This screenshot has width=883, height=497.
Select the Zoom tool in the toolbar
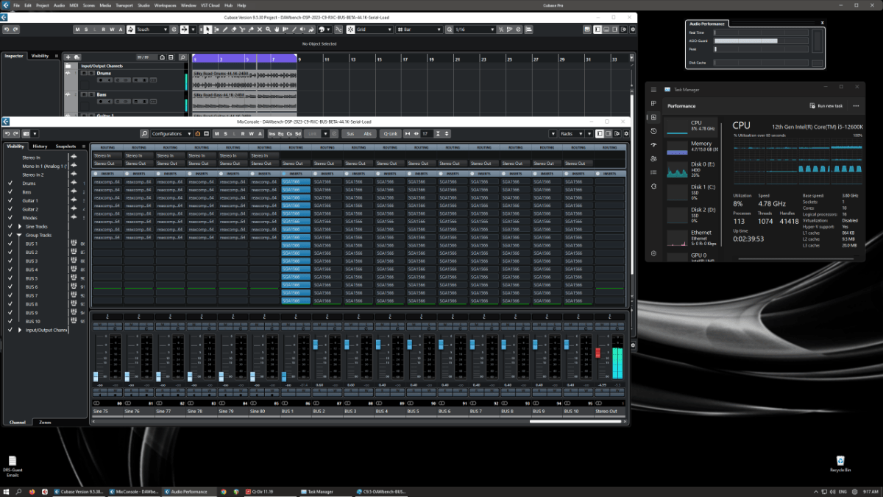268,29
